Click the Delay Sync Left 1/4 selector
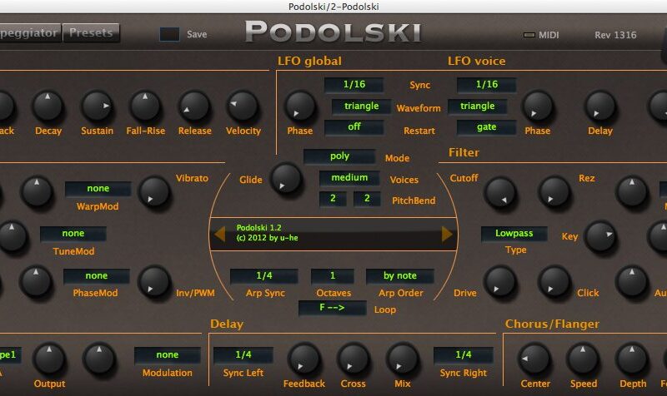The width and height of the screenshot is (667, 396). coord(243,355)
